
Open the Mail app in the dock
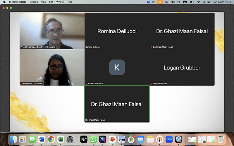[x=141, y=139]
